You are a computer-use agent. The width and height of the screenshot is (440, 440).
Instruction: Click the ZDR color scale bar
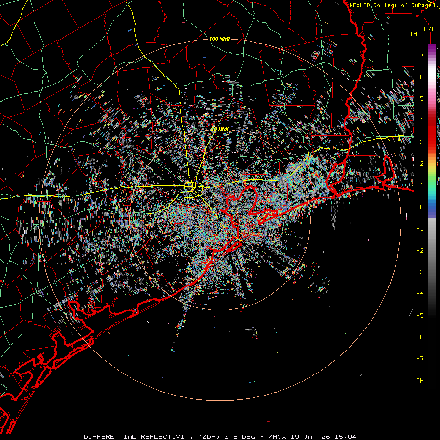click(432, 217)
